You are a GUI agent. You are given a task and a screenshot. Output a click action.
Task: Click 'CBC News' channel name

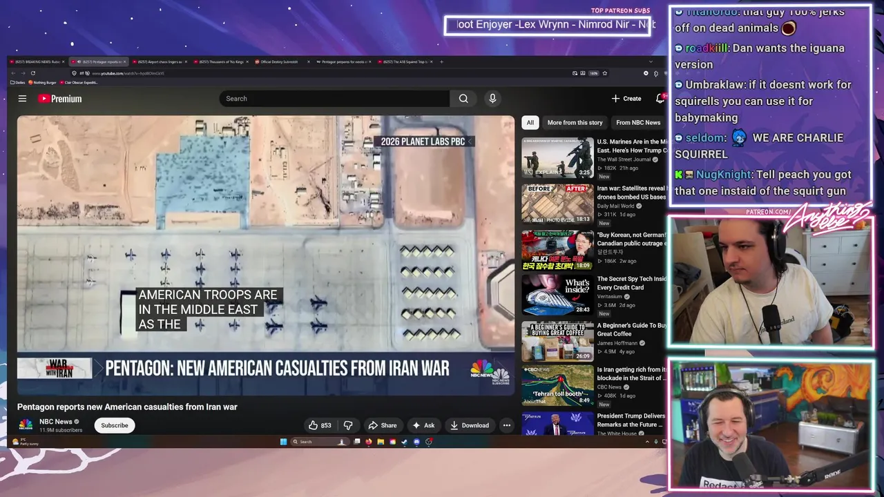click(x=610, y=387)
